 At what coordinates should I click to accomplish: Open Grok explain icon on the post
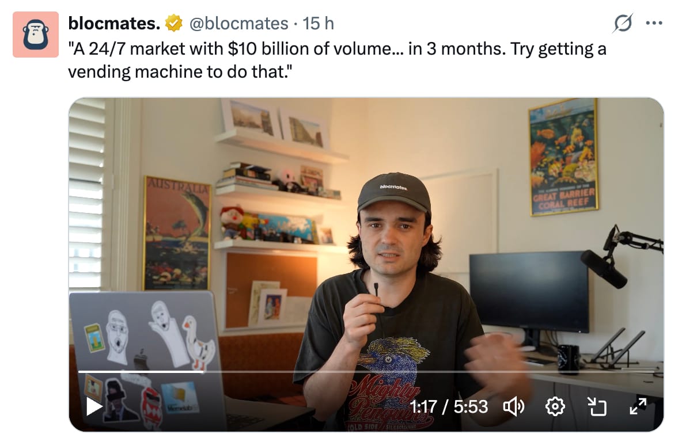[623, 23]
